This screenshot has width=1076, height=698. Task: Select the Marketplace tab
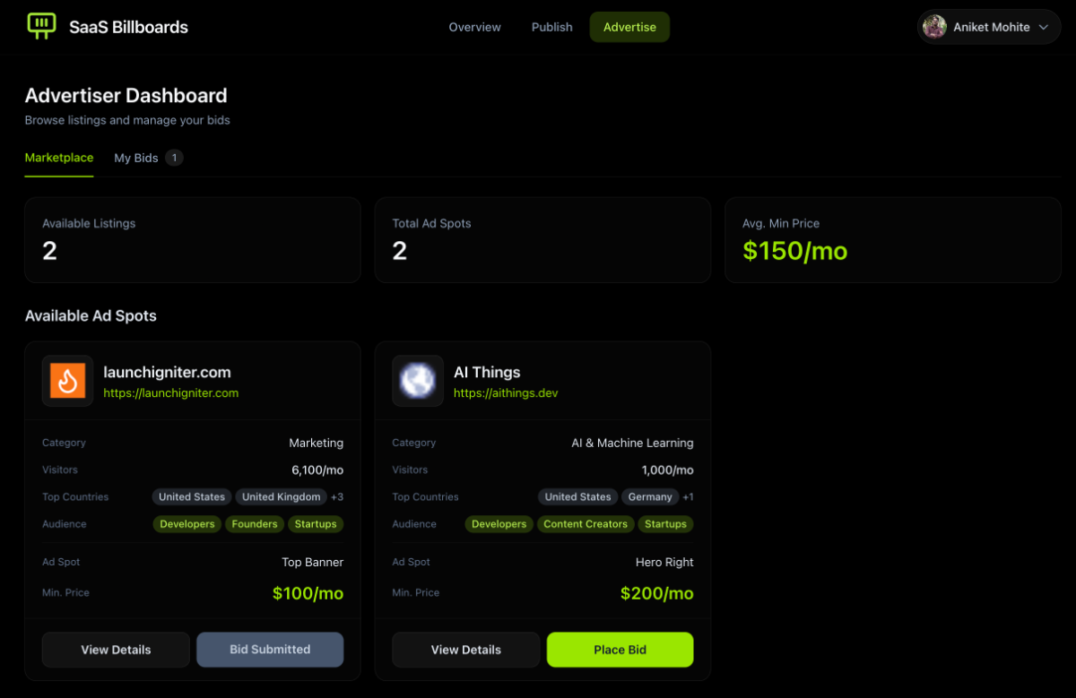point(59,158)
